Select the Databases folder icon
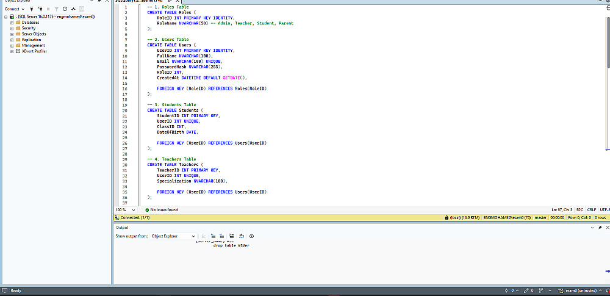610x296 pixels. tap(18, 23)
